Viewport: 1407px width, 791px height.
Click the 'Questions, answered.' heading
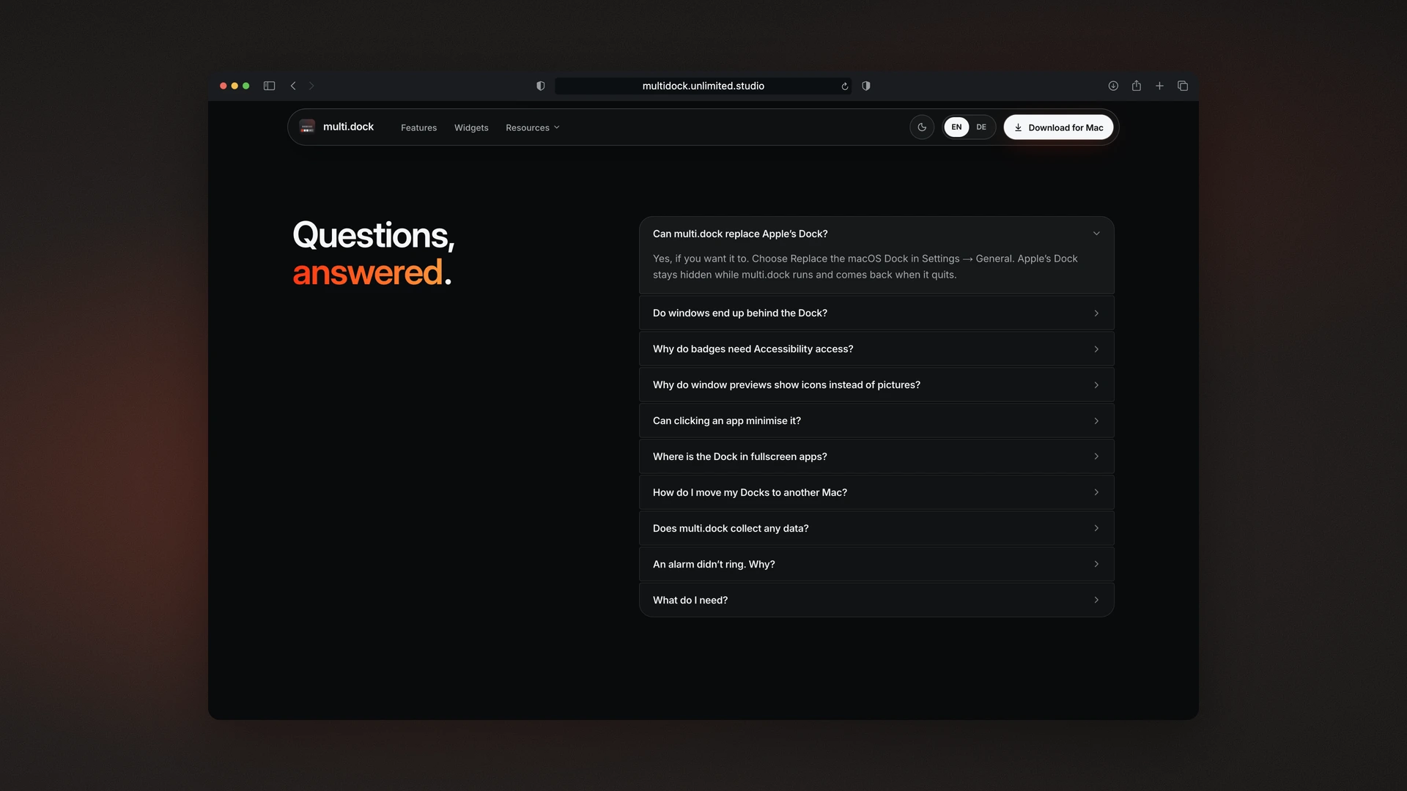[374, 253]
